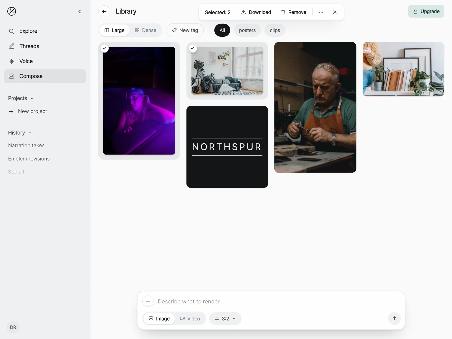The image size is (452, 339).
Task: Remove the selected items
Action: click(x=294, y=12)
